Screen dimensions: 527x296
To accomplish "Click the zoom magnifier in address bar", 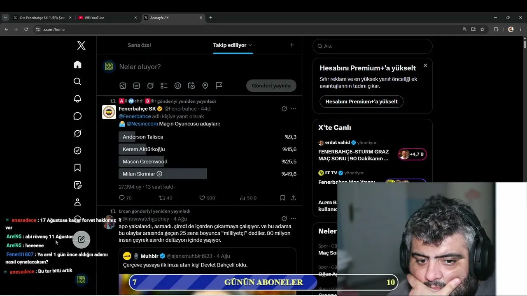I will click(464, 29).
